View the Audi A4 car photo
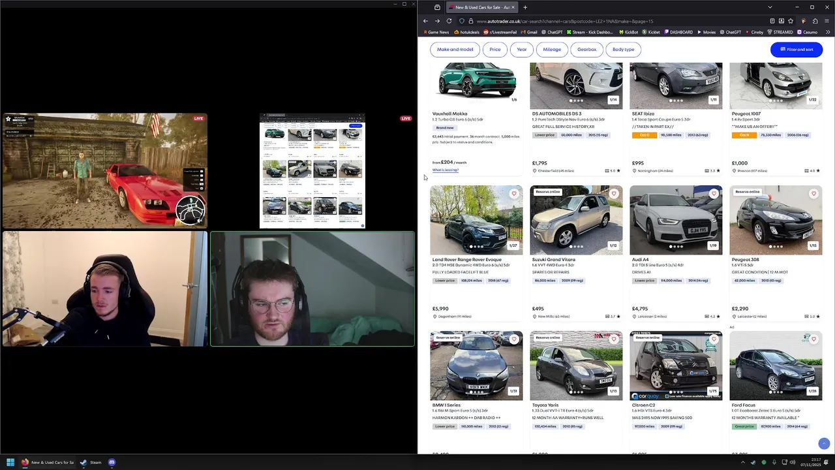835x470 pixels. [676, 220]
